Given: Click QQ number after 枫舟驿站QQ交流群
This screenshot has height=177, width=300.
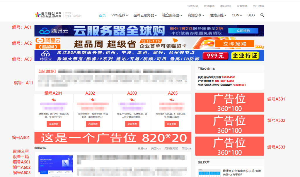Looking at the screenshot, I should pyautogui.click(x=229, y=77).
